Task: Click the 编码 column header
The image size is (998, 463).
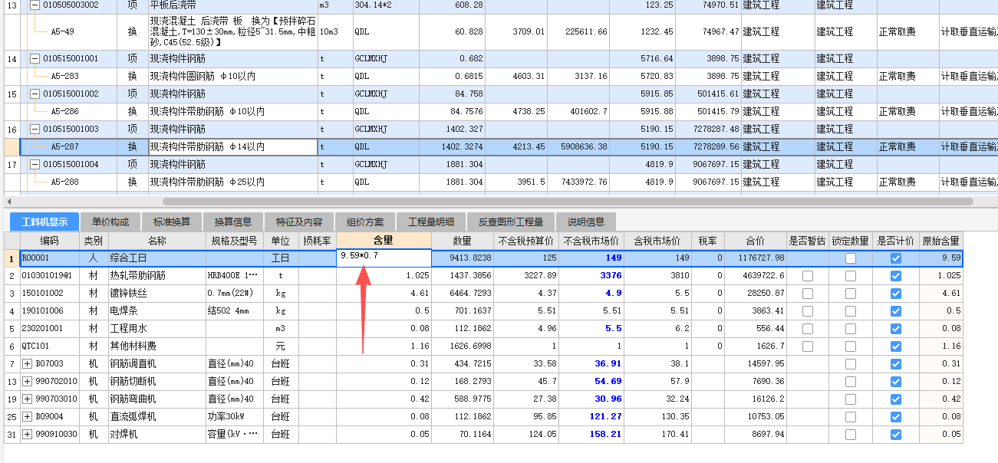Action: coord(50,241)
